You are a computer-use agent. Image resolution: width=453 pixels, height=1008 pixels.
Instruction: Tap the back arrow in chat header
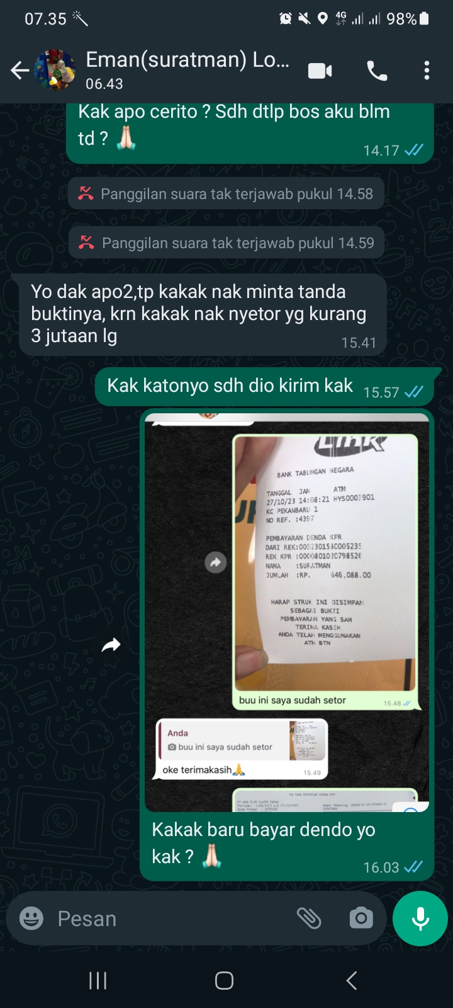pyautogui.click(x=20, y=71)
